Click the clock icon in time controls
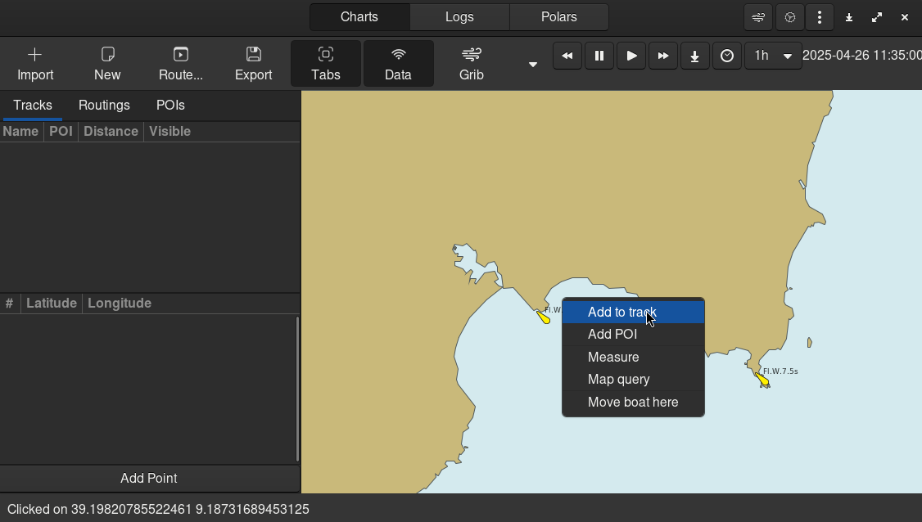 pos(726,56)
